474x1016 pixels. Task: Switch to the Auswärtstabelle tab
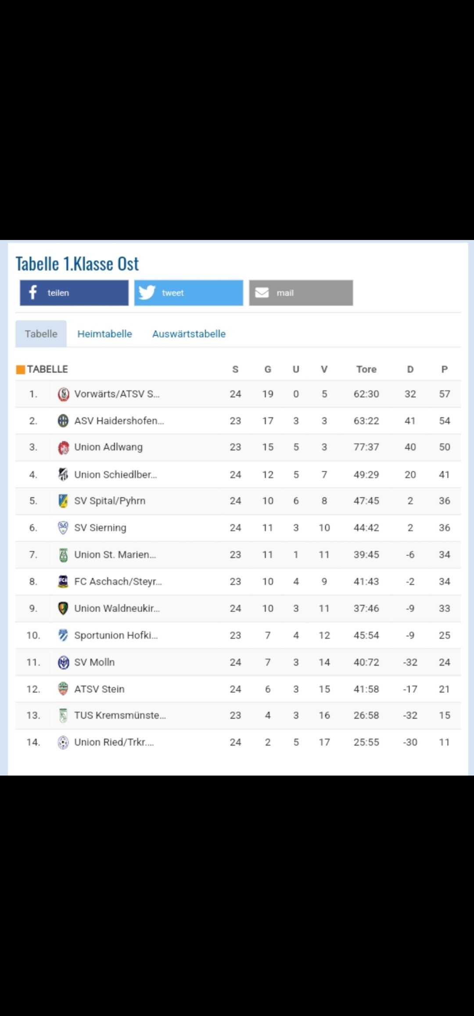pos(189,334)
